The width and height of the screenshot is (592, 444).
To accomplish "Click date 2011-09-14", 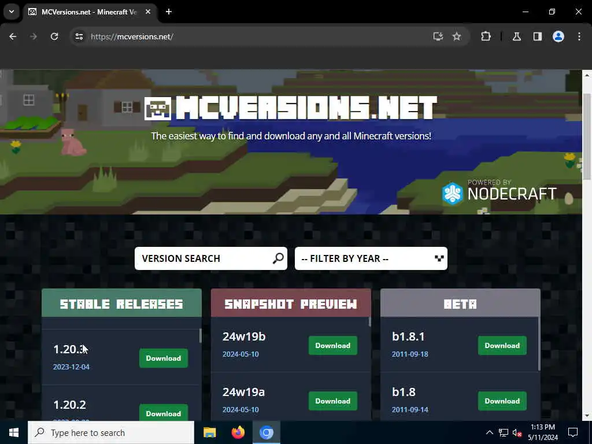I will pos(410,410).
